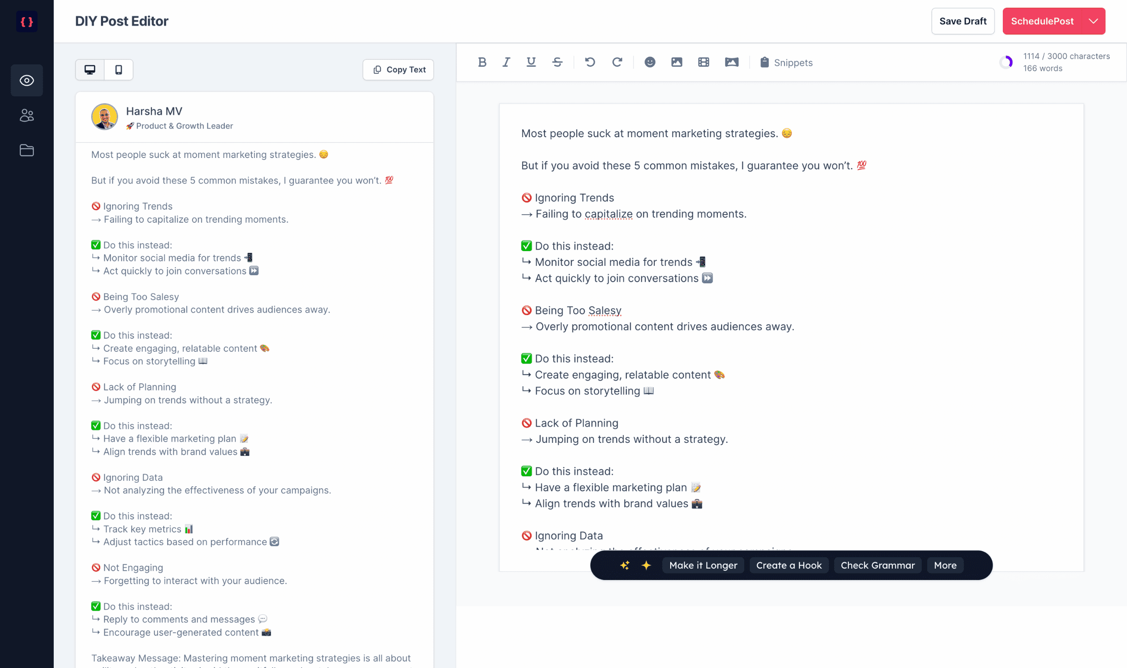Open the More AI options menu
Screen dimensions: 1127x668
click(x=945, y=565)
